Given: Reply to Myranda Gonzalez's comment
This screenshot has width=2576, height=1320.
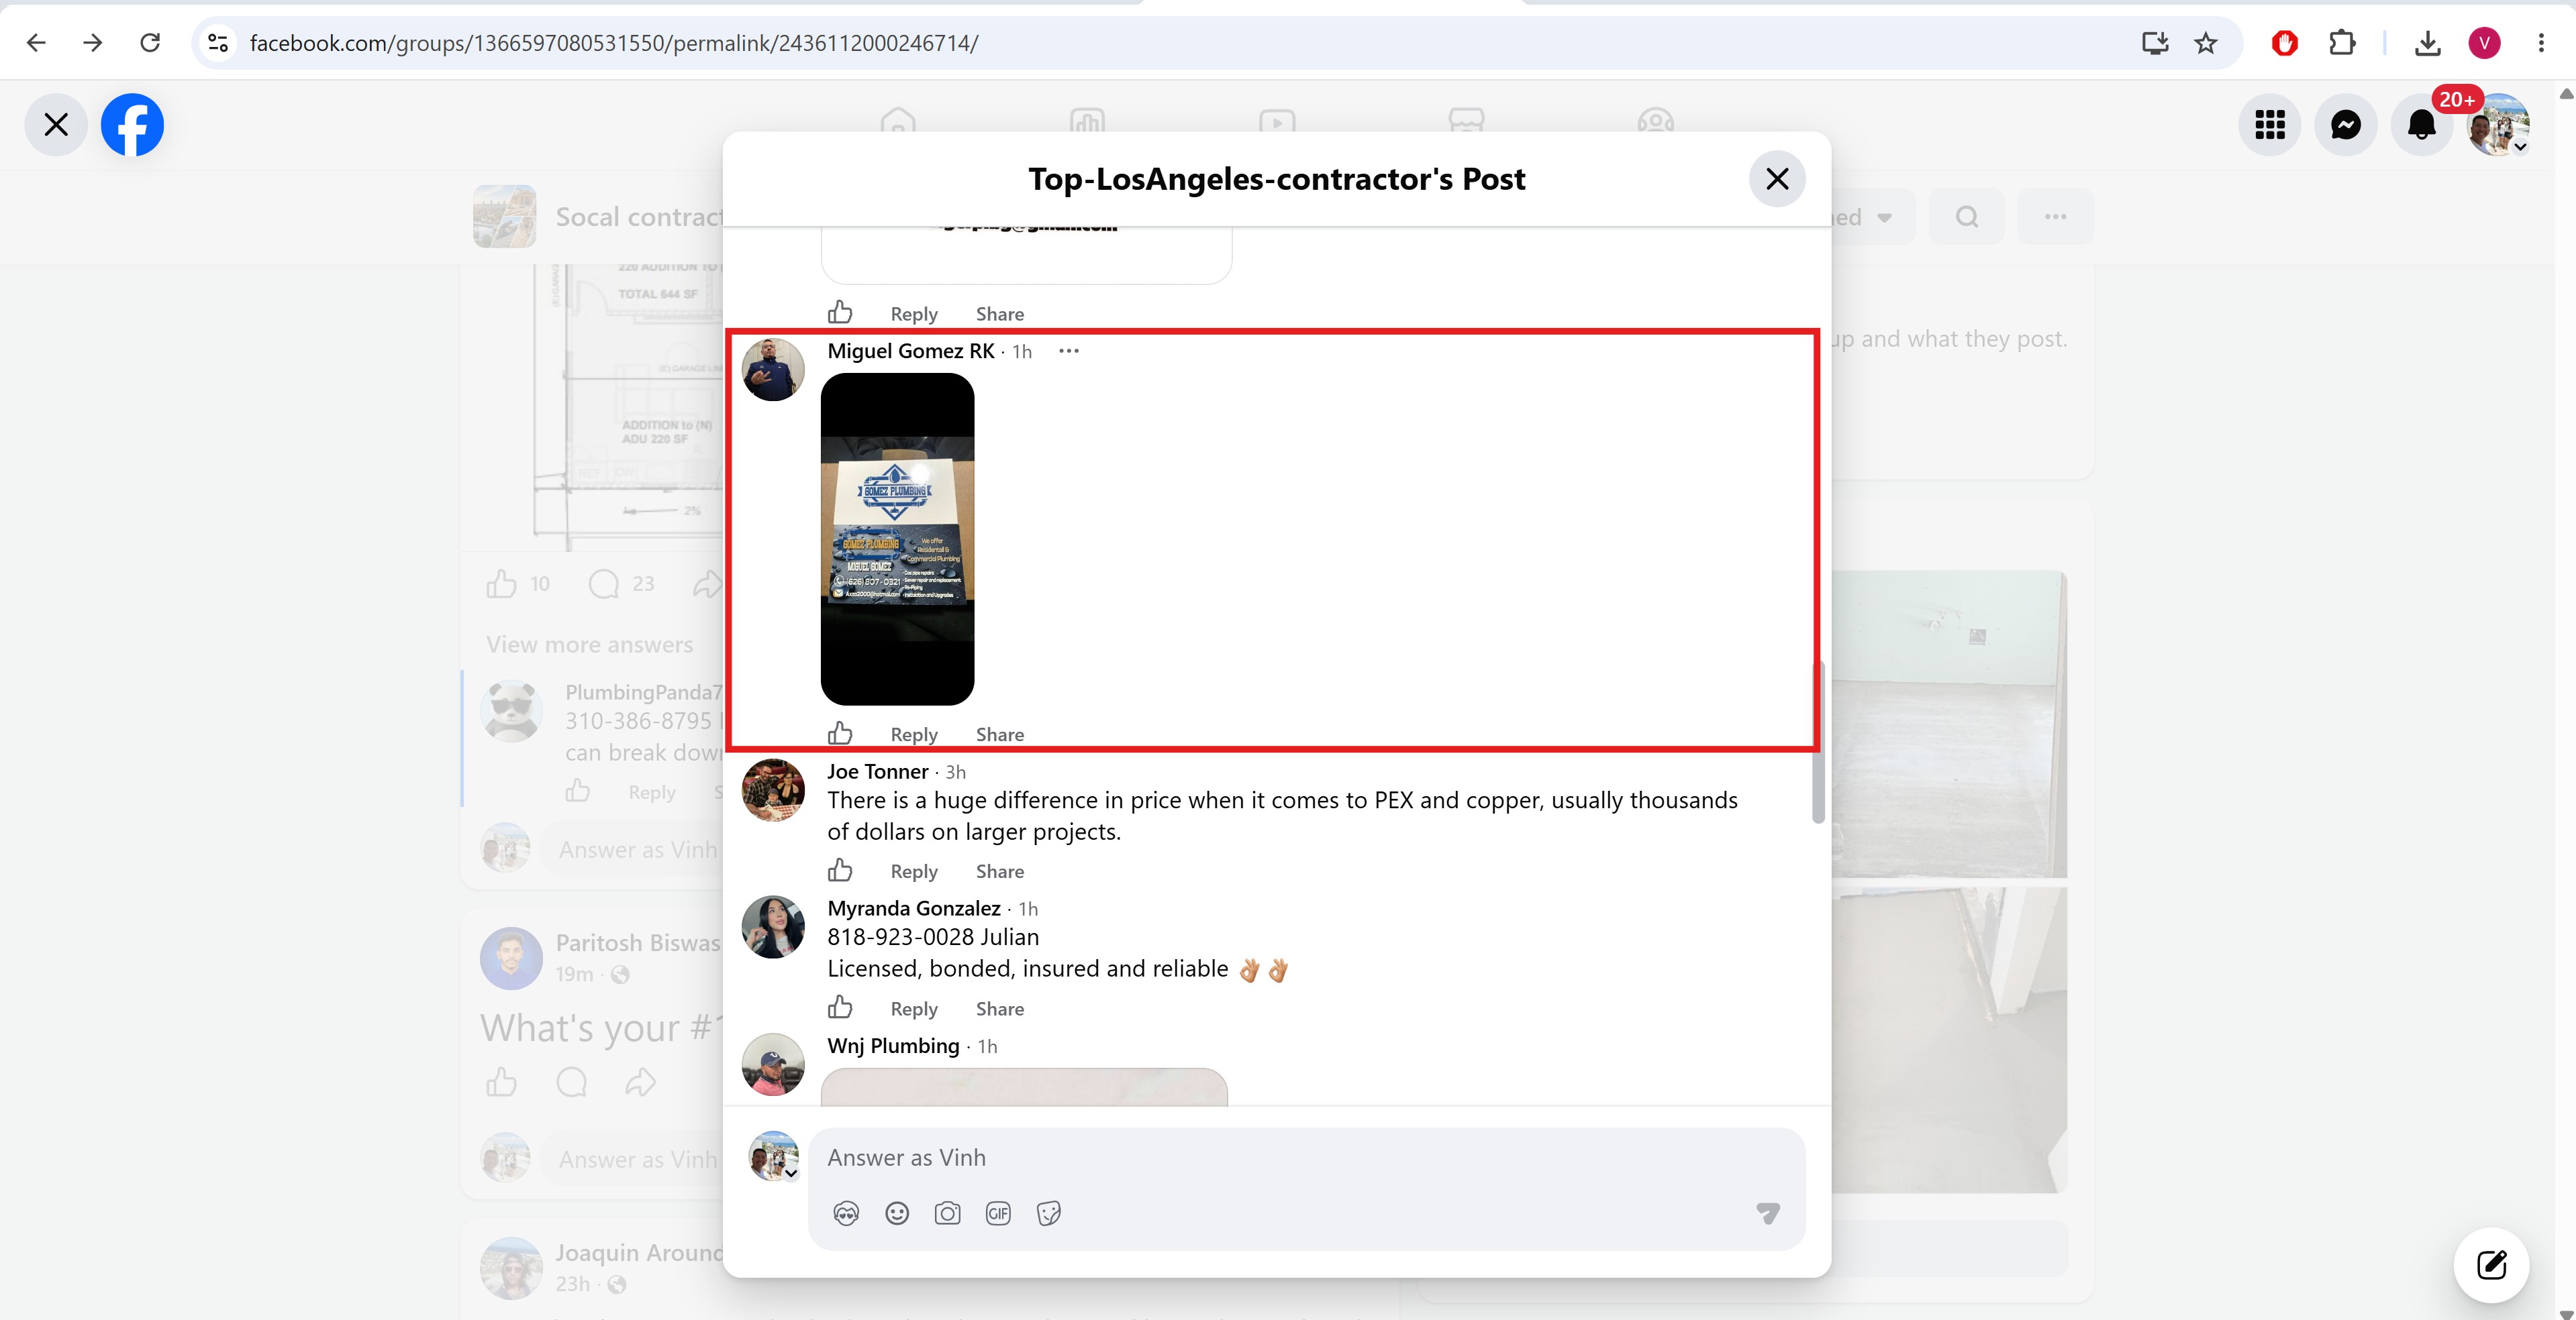Looking at the screenshot, I should (914, 1008).
